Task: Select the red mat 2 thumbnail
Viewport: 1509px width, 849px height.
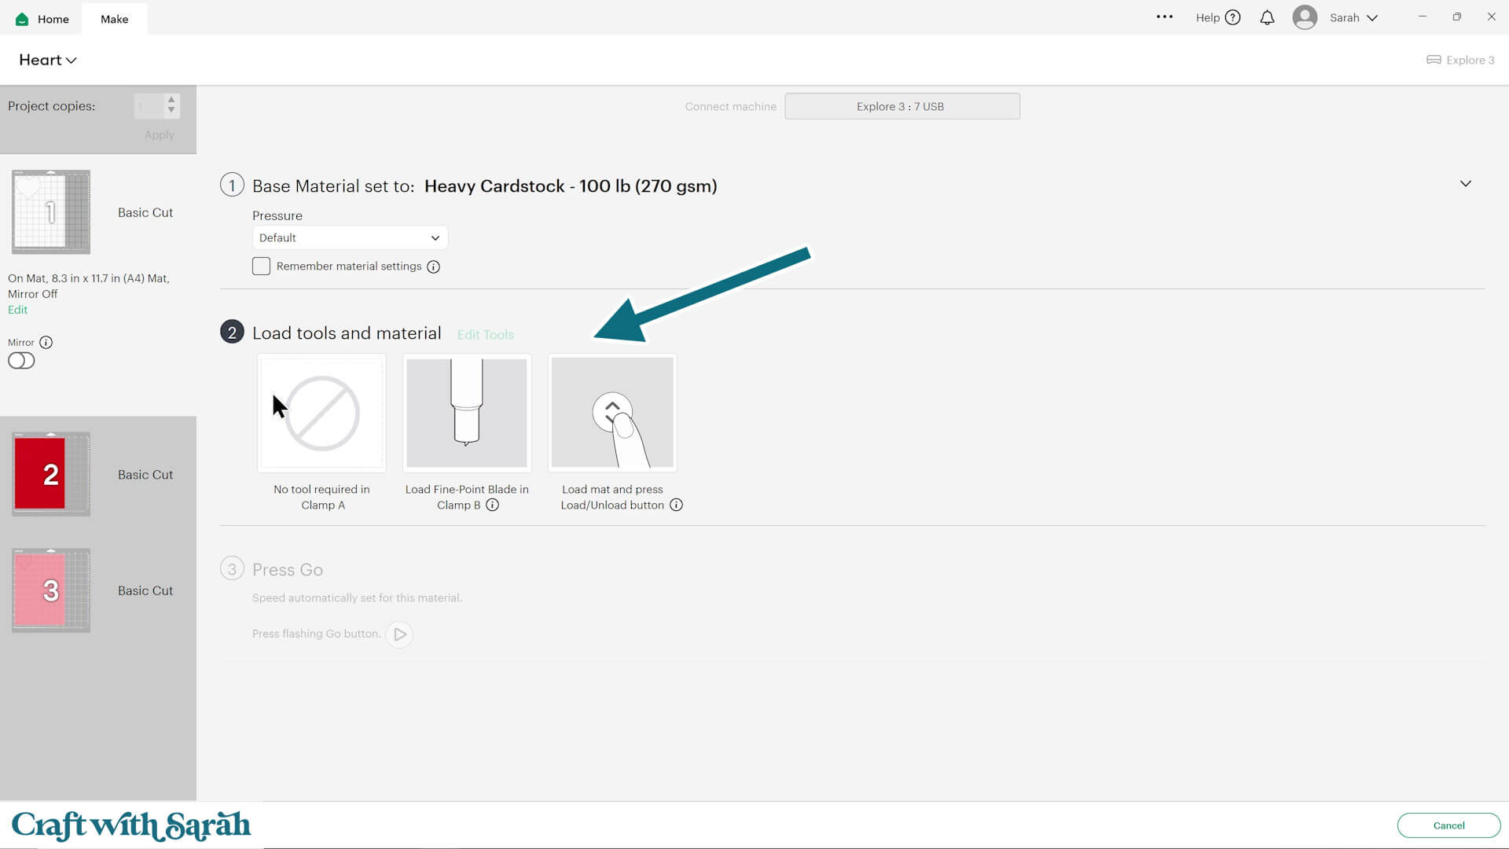Action: (51, 474)
